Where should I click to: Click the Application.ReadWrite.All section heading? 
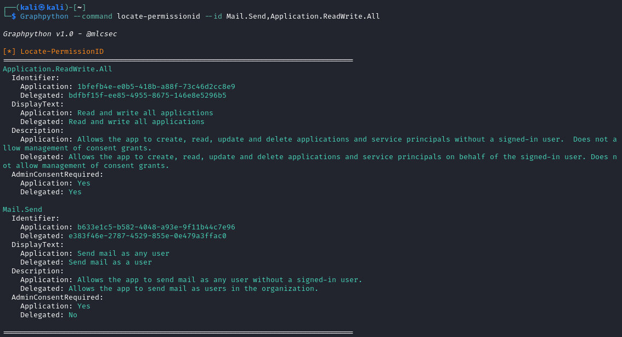coord(58,69)
